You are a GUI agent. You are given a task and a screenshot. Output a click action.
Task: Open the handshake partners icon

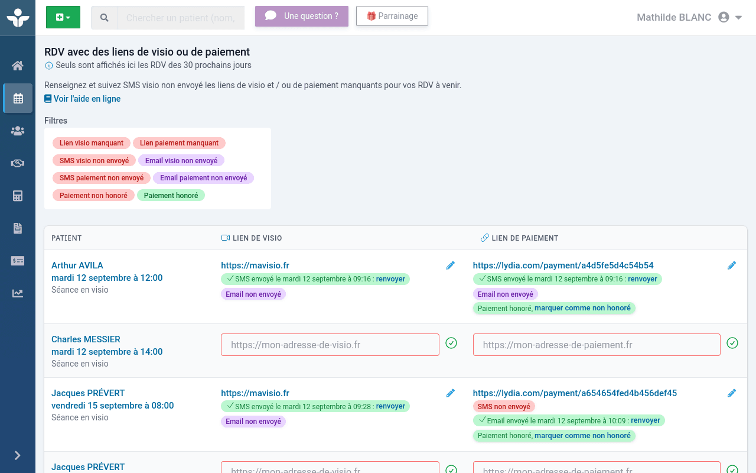click(x=18, y=163)
